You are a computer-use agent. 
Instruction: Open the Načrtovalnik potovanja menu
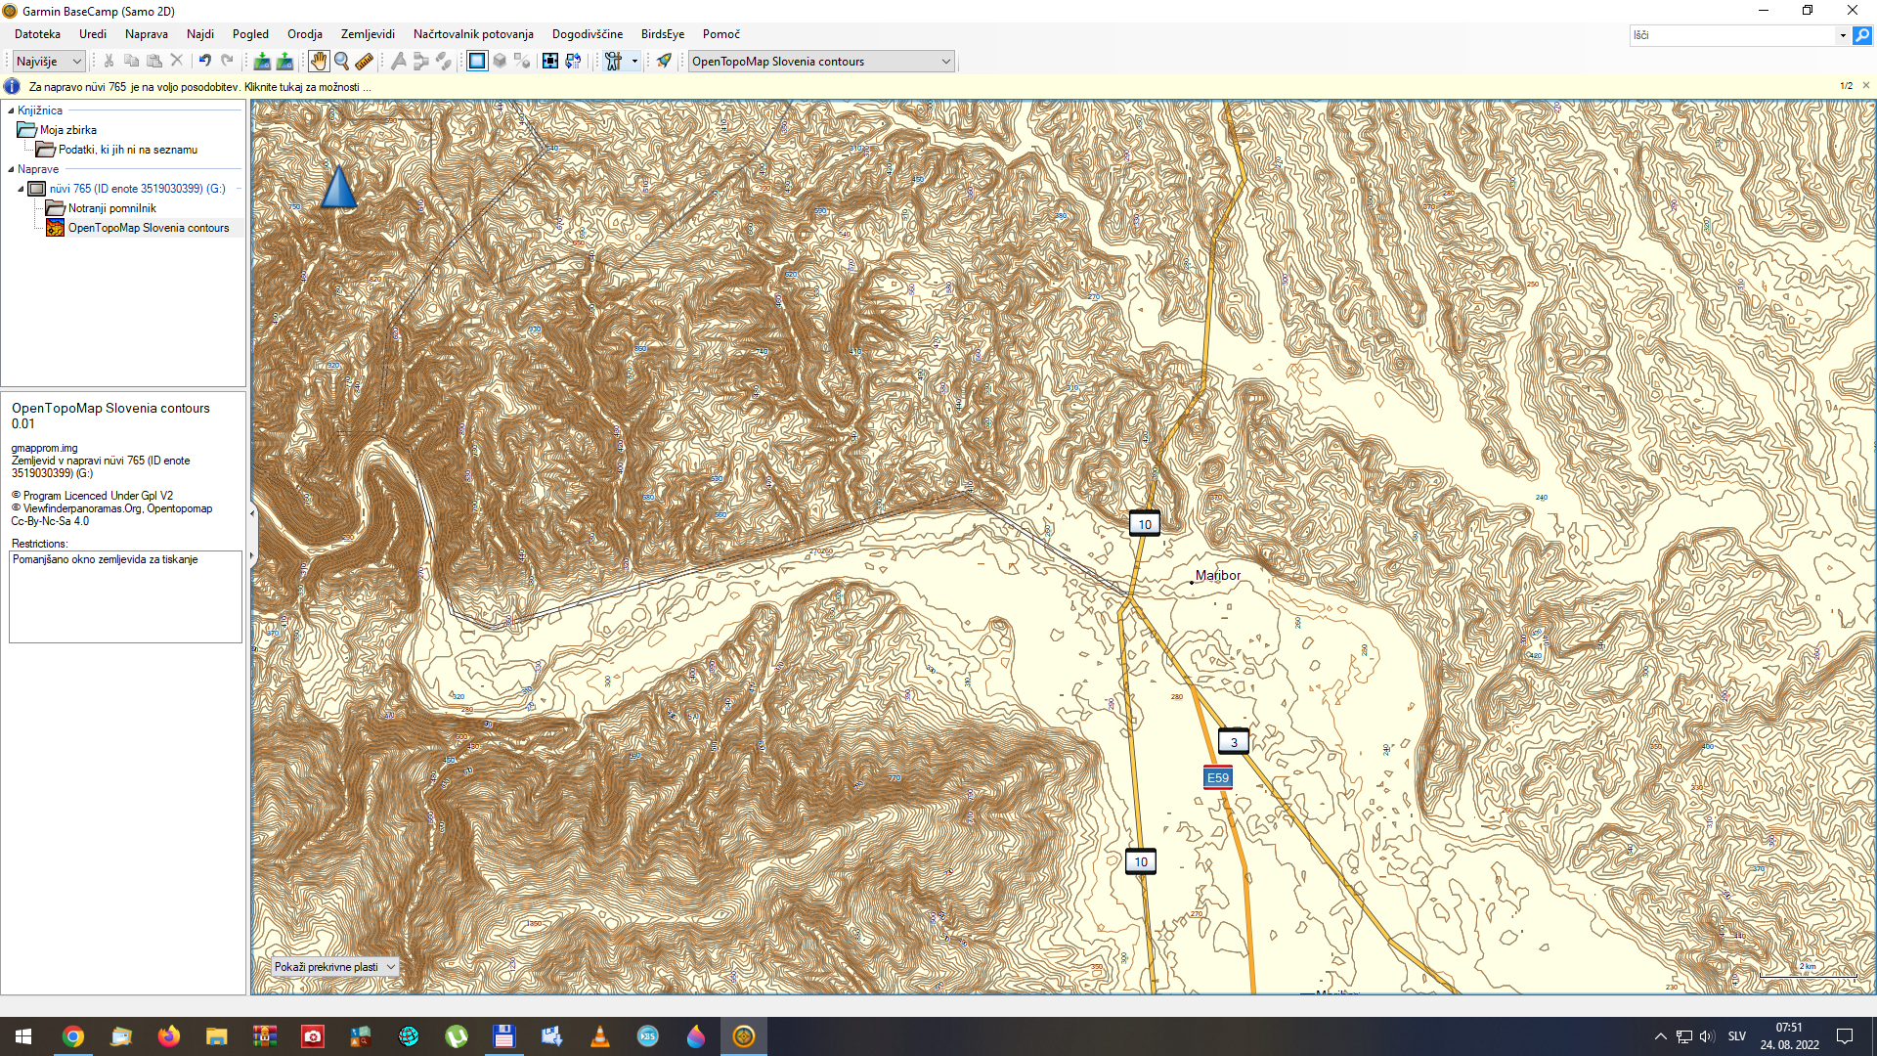point(473,34)
